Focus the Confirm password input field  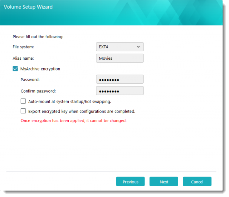click(x=120, y=91)
